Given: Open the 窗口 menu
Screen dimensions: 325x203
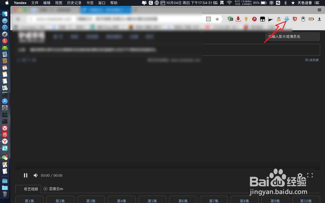Looking at the screenshot, I should point(102,3).
